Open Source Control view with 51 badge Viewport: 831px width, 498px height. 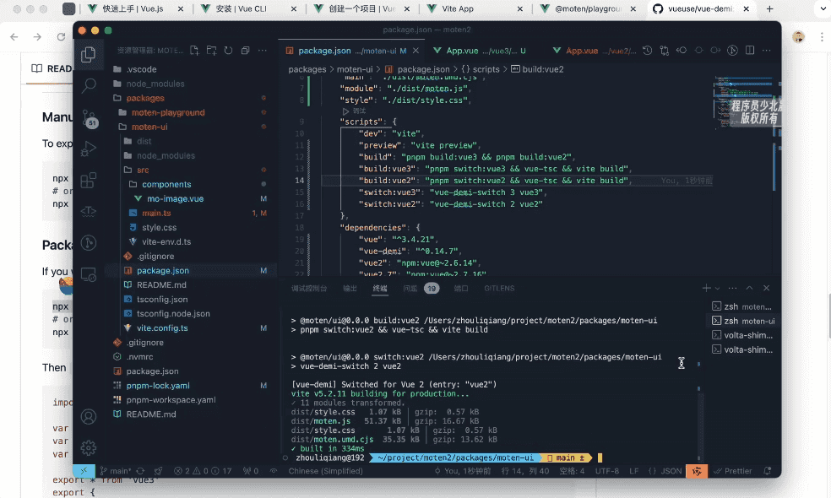[89, 118]
